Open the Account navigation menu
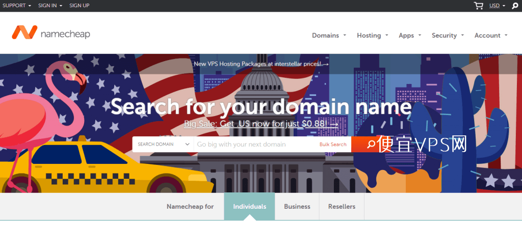522x225 pixels. click(491, 35)
